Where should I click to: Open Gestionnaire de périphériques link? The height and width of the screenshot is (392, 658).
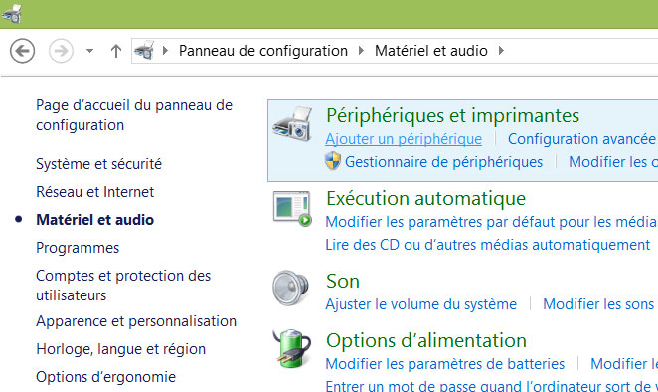443,162
